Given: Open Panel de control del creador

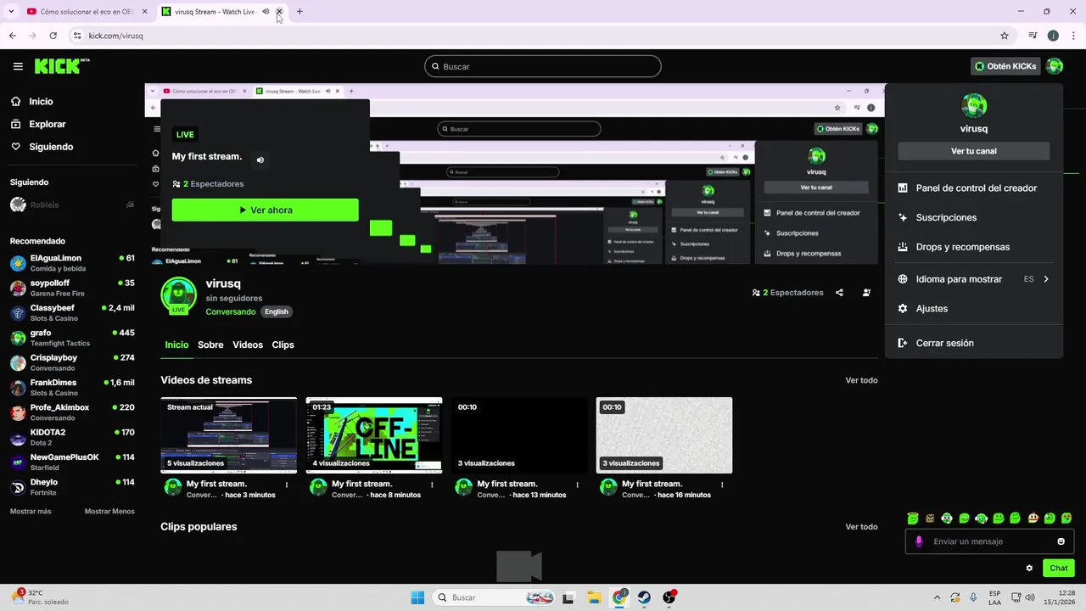Looking at the screenshot, I should [x=974, y=188].
